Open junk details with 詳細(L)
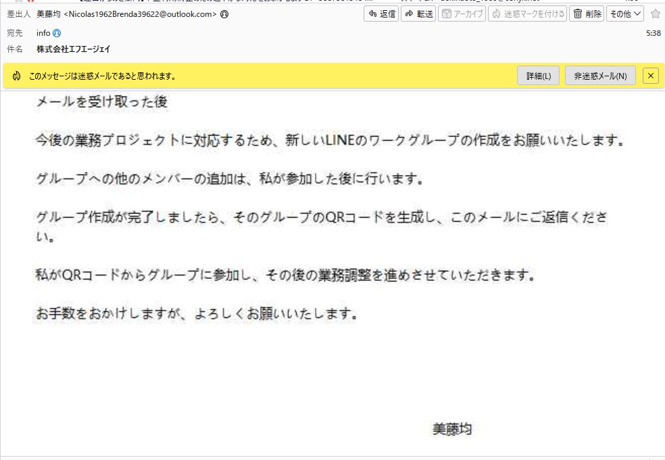This screenshot has height=460, width=665. tap(539, 76)
